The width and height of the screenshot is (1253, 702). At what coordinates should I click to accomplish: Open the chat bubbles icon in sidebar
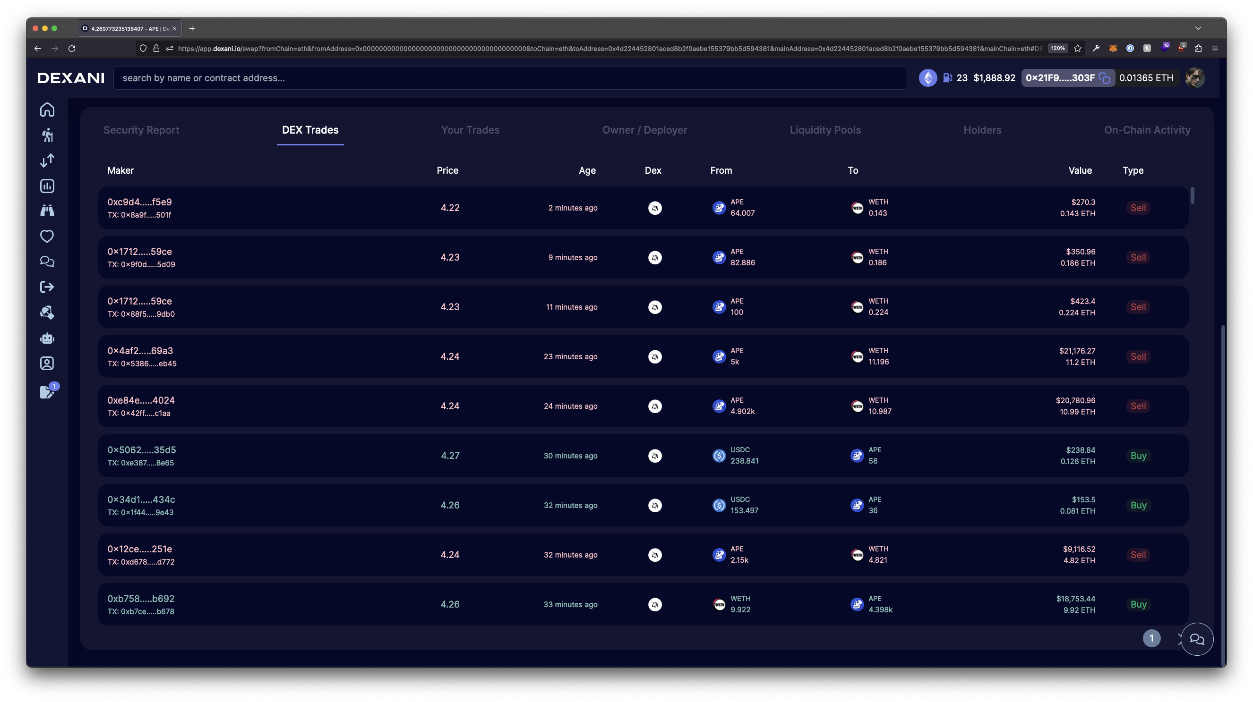(x=47, y=262)
